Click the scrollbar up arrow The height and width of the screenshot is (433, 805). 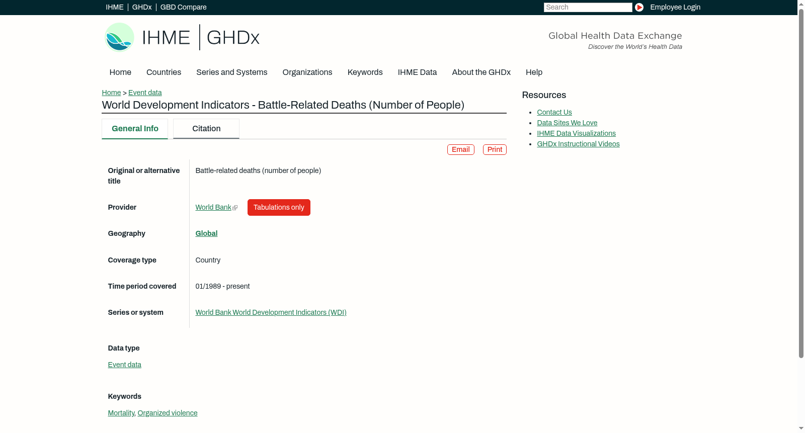tap(801, 4)
